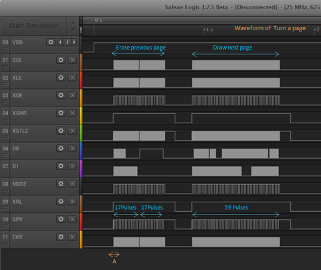This screenshot has width=321, height=270.
Task: Remove the XRL channel with X
Action: (x=72, y=202)
